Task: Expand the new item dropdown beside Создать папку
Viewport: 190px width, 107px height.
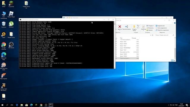Action: 138,26
